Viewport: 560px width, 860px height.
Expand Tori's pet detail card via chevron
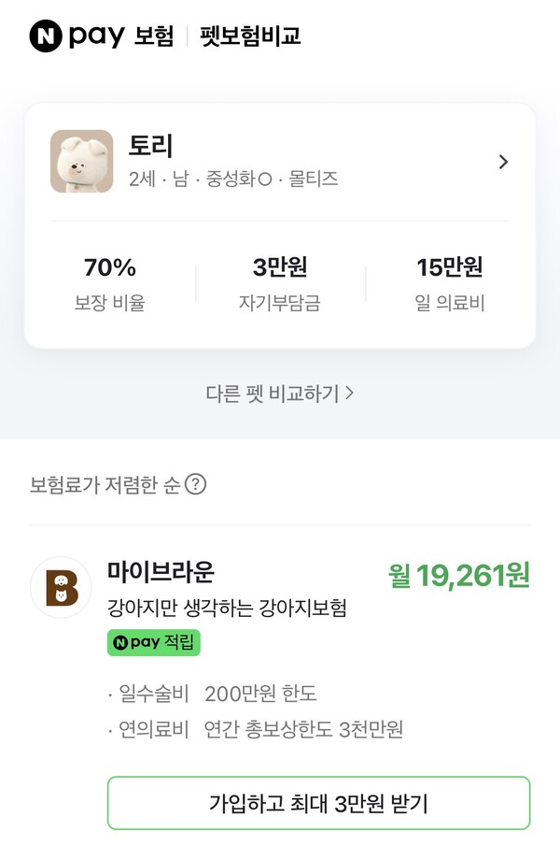coord(503,161)
